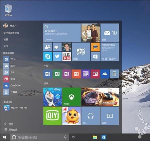
Task: Click the 工作 group header
Action: pyautogui.click(x=46, y=66)
